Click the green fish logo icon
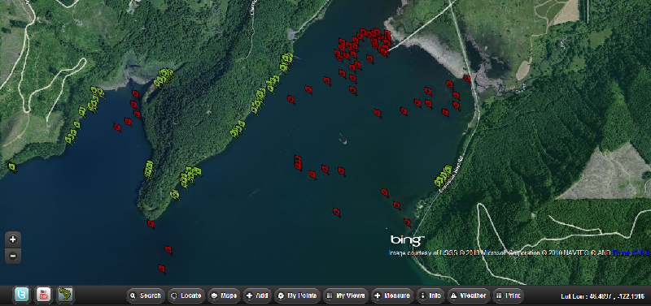The width and height of the screenshot is (651, 306). click(x=65, y=295)
